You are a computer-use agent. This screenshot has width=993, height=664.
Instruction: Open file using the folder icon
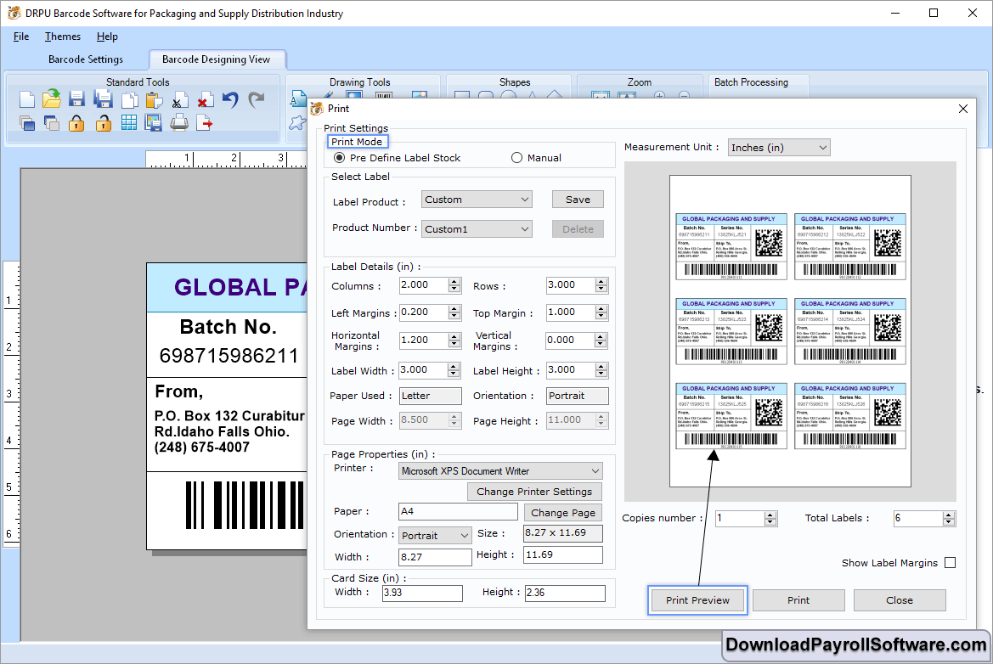[x=52, y=99]
